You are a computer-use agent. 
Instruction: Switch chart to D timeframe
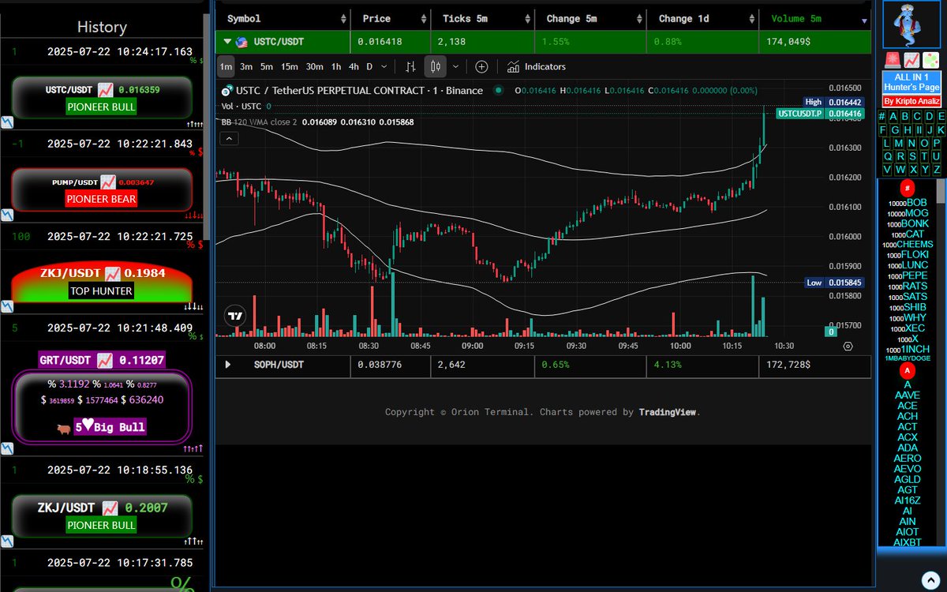coord(369,66)
